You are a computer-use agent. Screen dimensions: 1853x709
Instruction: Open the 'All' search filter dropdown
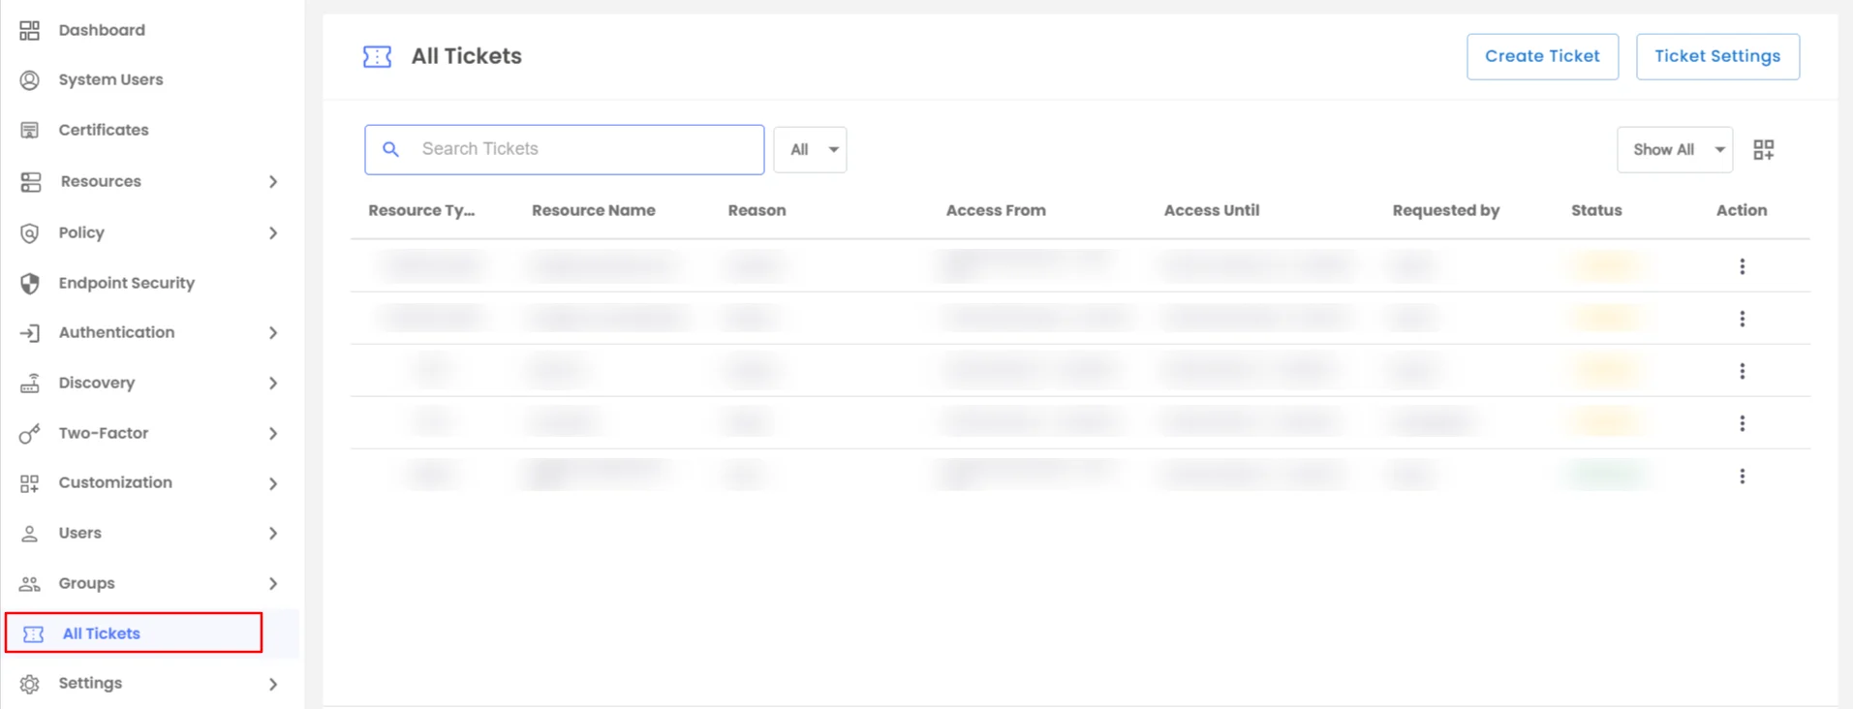click(x=811, y=149)
